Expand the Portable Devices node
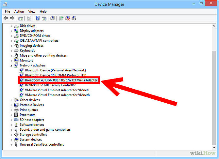This screenshot has height=159, width=219. 11,105
